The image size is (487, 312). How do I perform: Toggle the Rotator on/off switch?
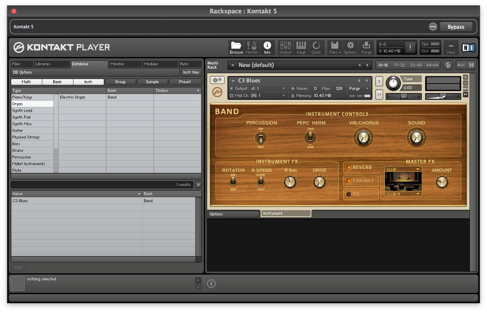pos(233,181)
